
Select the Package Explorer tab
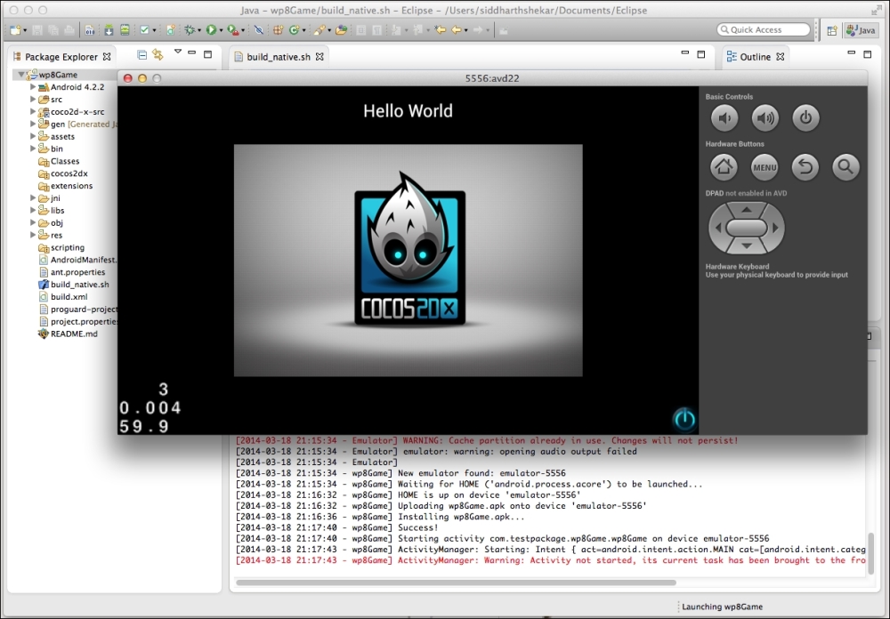coord(61,57)
